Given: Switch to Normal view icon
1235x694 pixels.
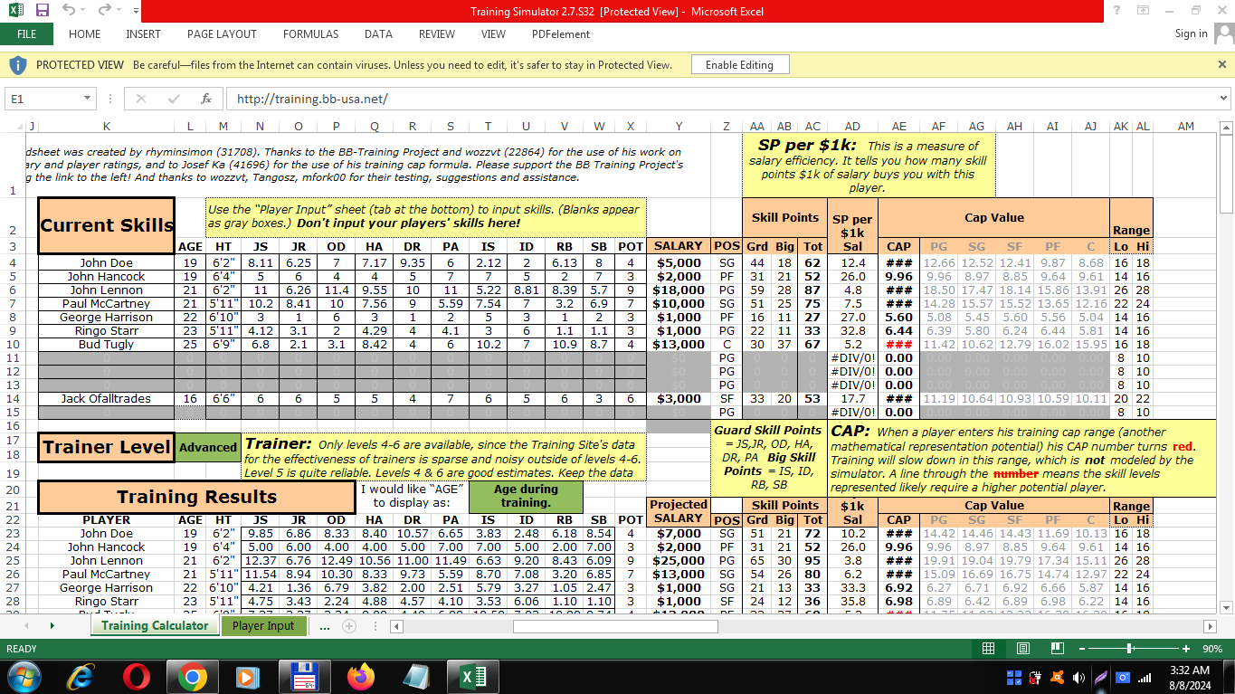Looking at the screenshot, I should pos(988,649).
